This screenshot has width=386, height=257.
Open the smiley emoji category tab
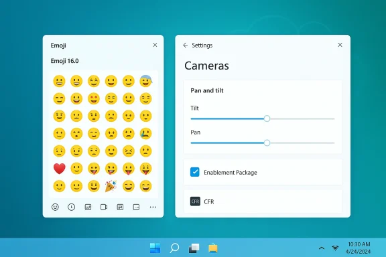pos(55,207)
